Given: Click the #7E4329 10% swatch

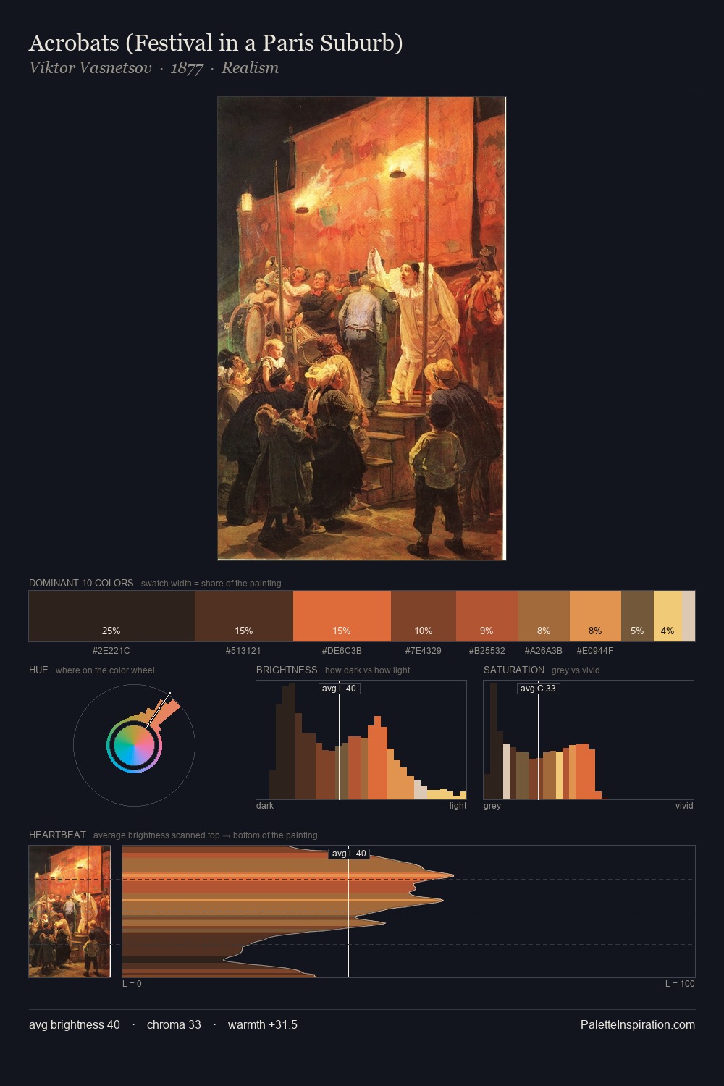Looking at the screenshot, I should pos(424,616).
